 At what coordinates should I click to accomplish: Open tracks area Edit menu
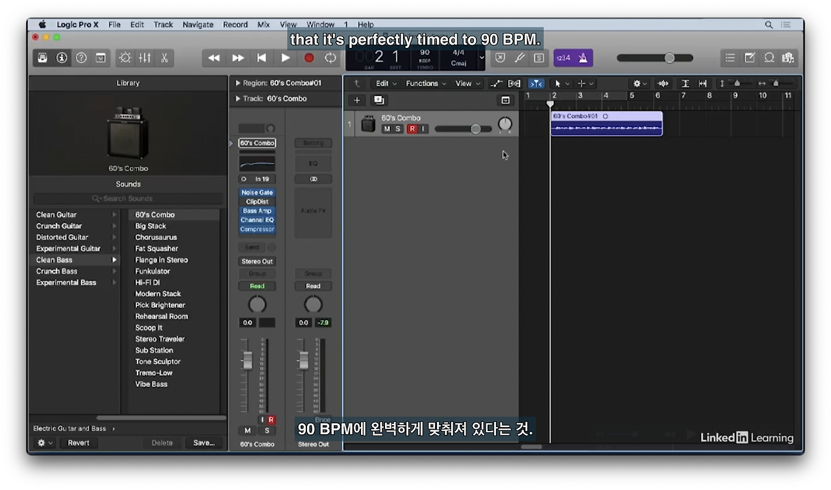pos(386,83)
